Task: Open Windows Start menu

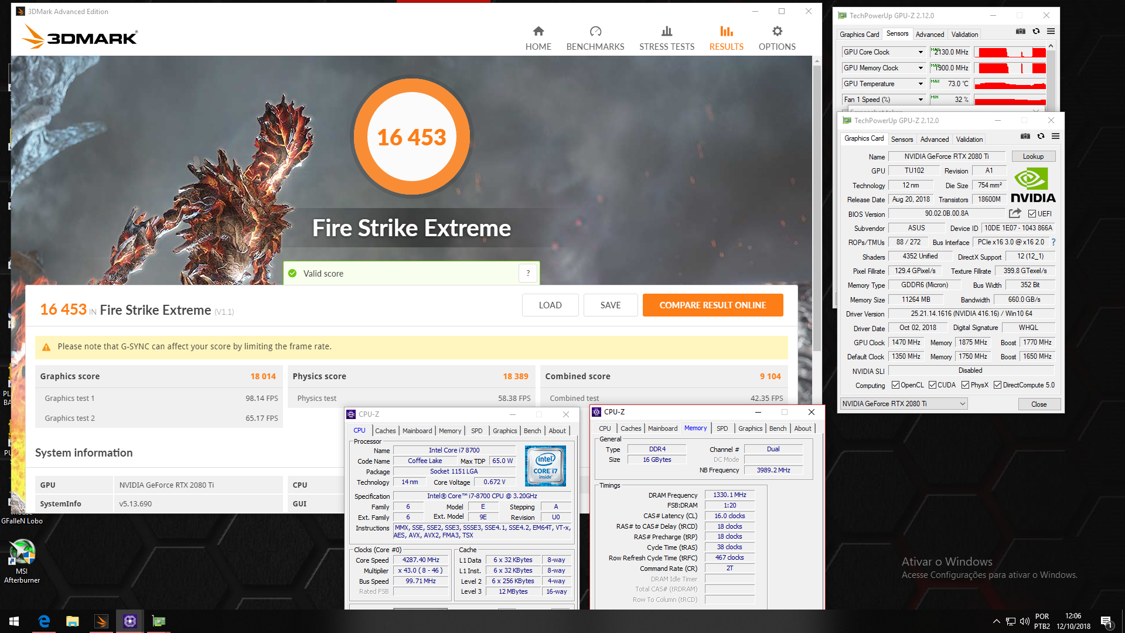Action: coord(14,621)
